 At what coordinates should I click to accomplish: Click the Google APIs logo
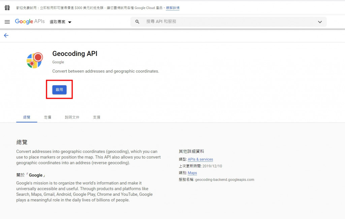click(30, 21)
